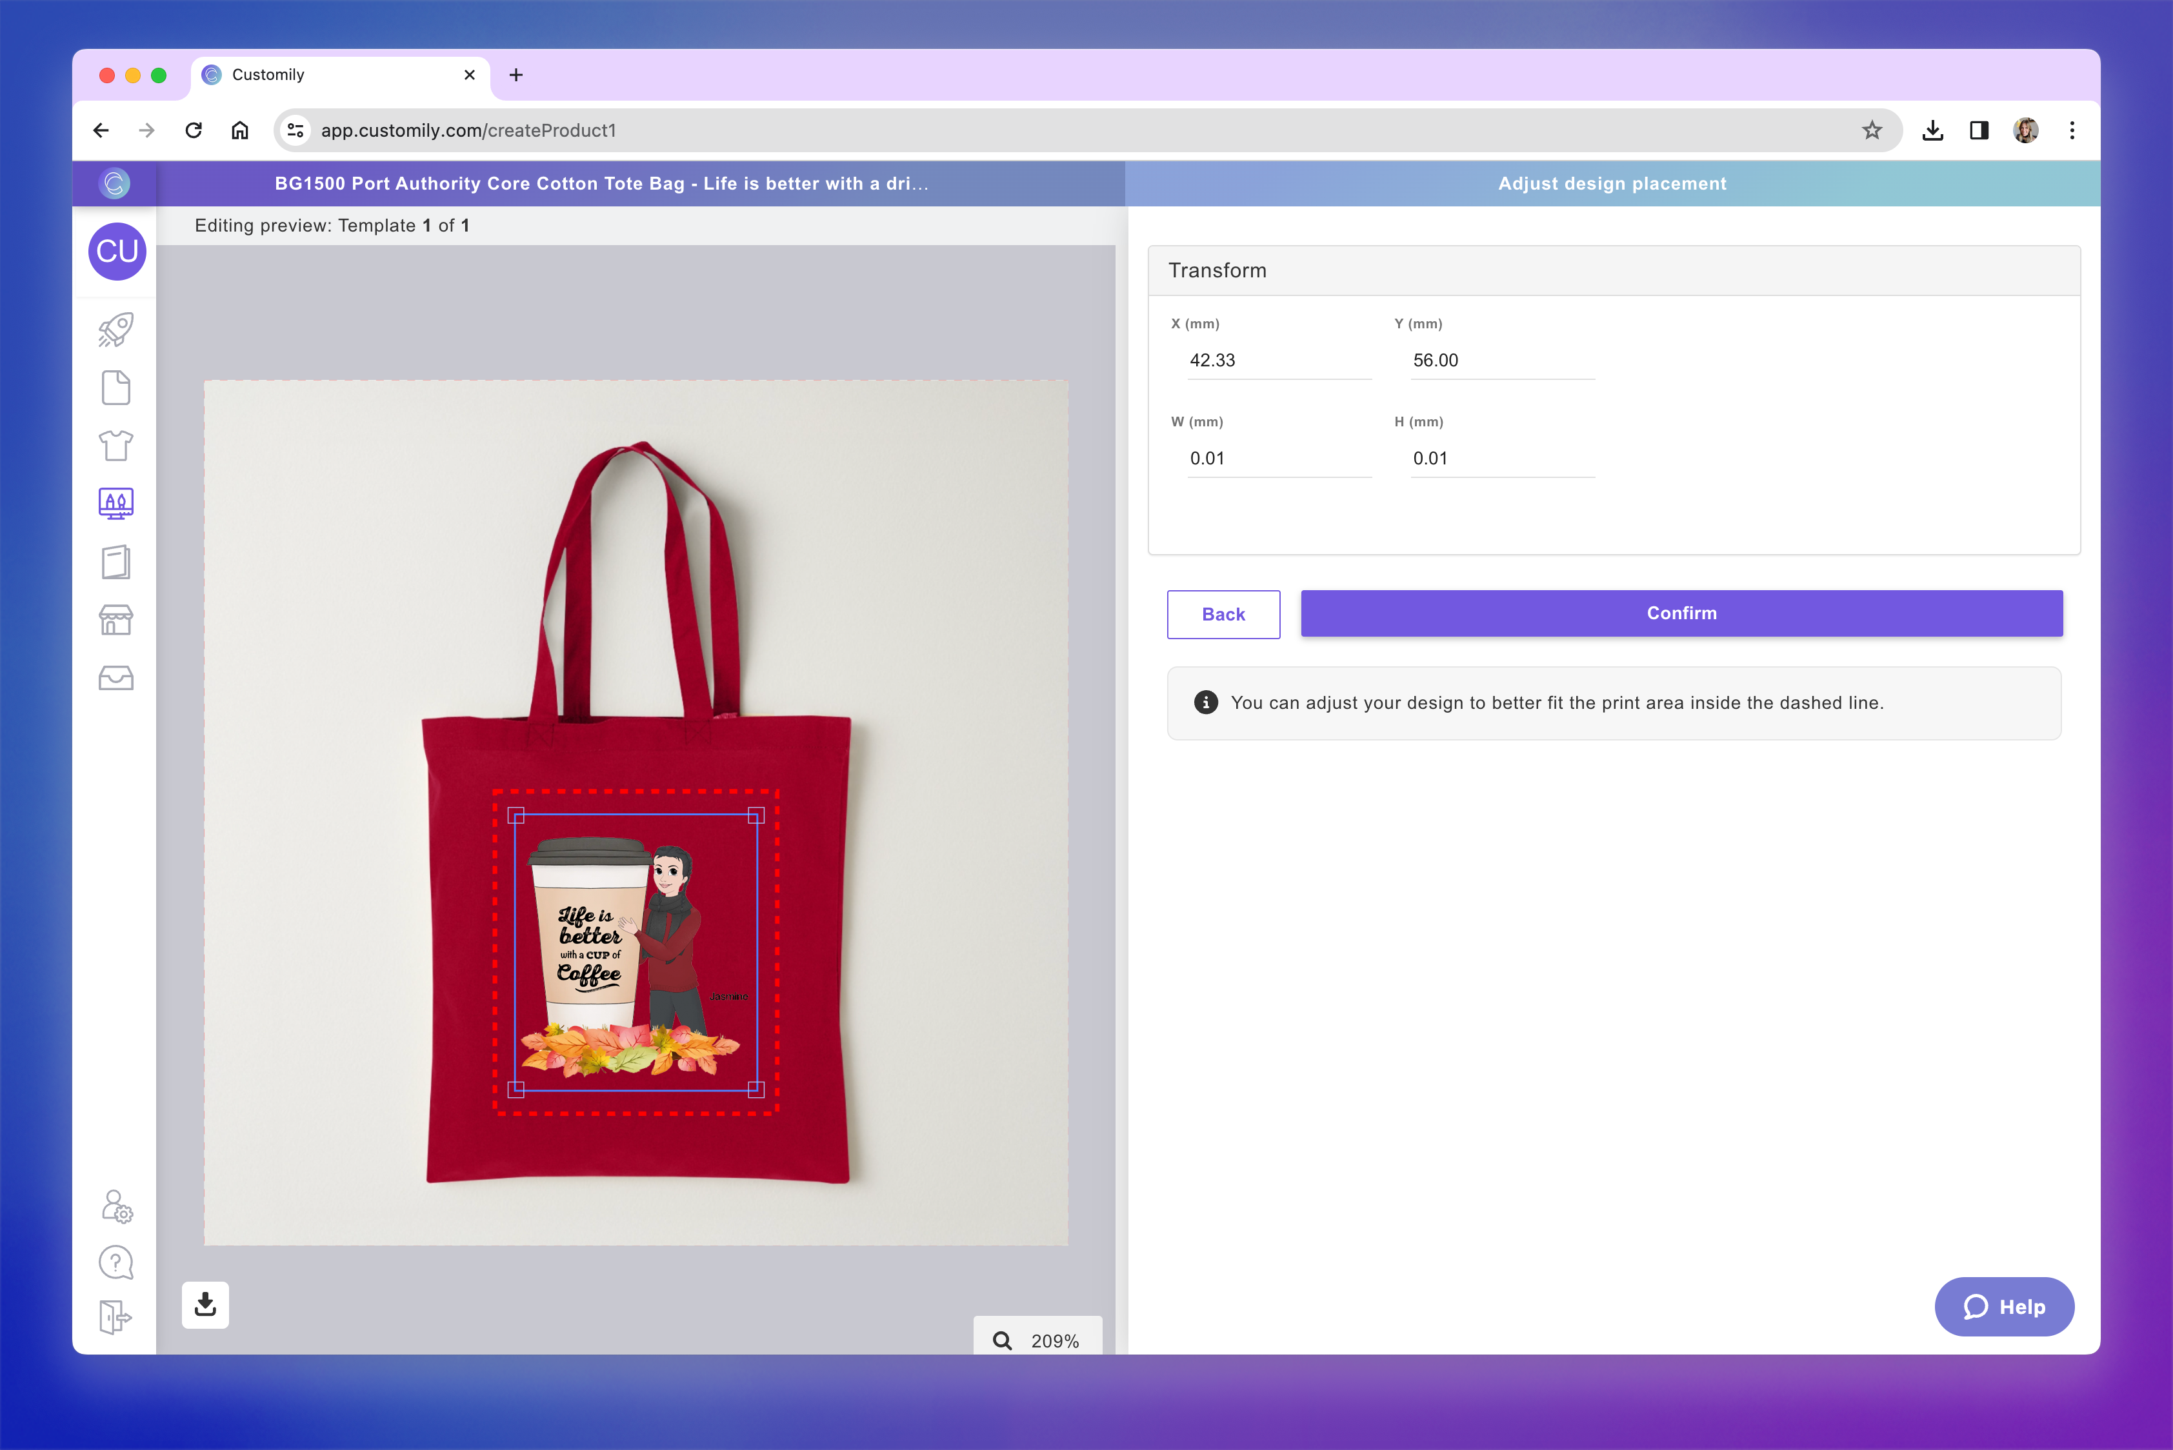Open the blank document sidebar icon
This screenshot has width=2173, height=1450.
[x=115, y=388]
